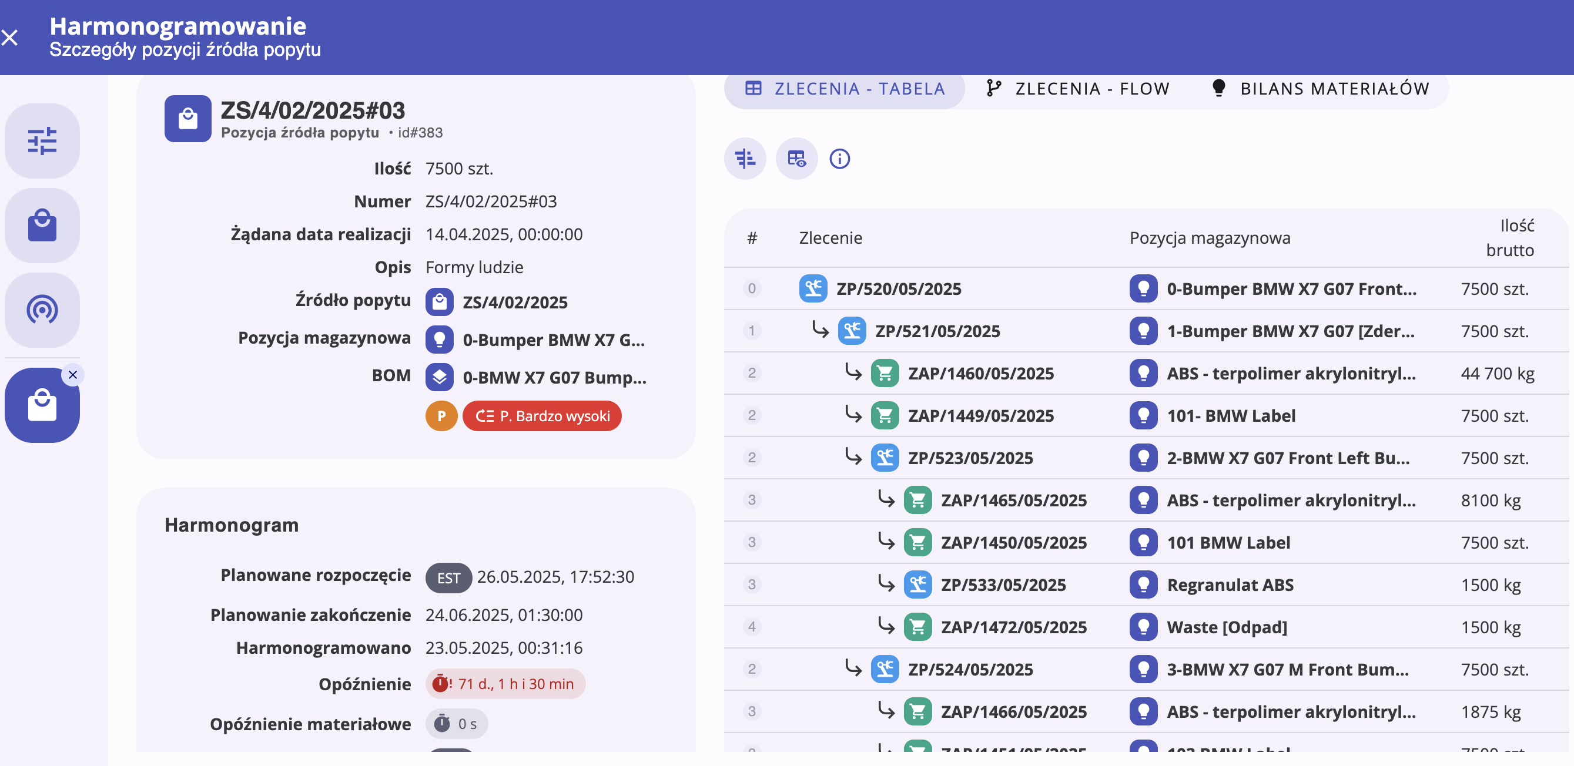The width and height of the screenshot is (1574, 766).
Task: Show the info circle icon details
Action: coord(839,159)
